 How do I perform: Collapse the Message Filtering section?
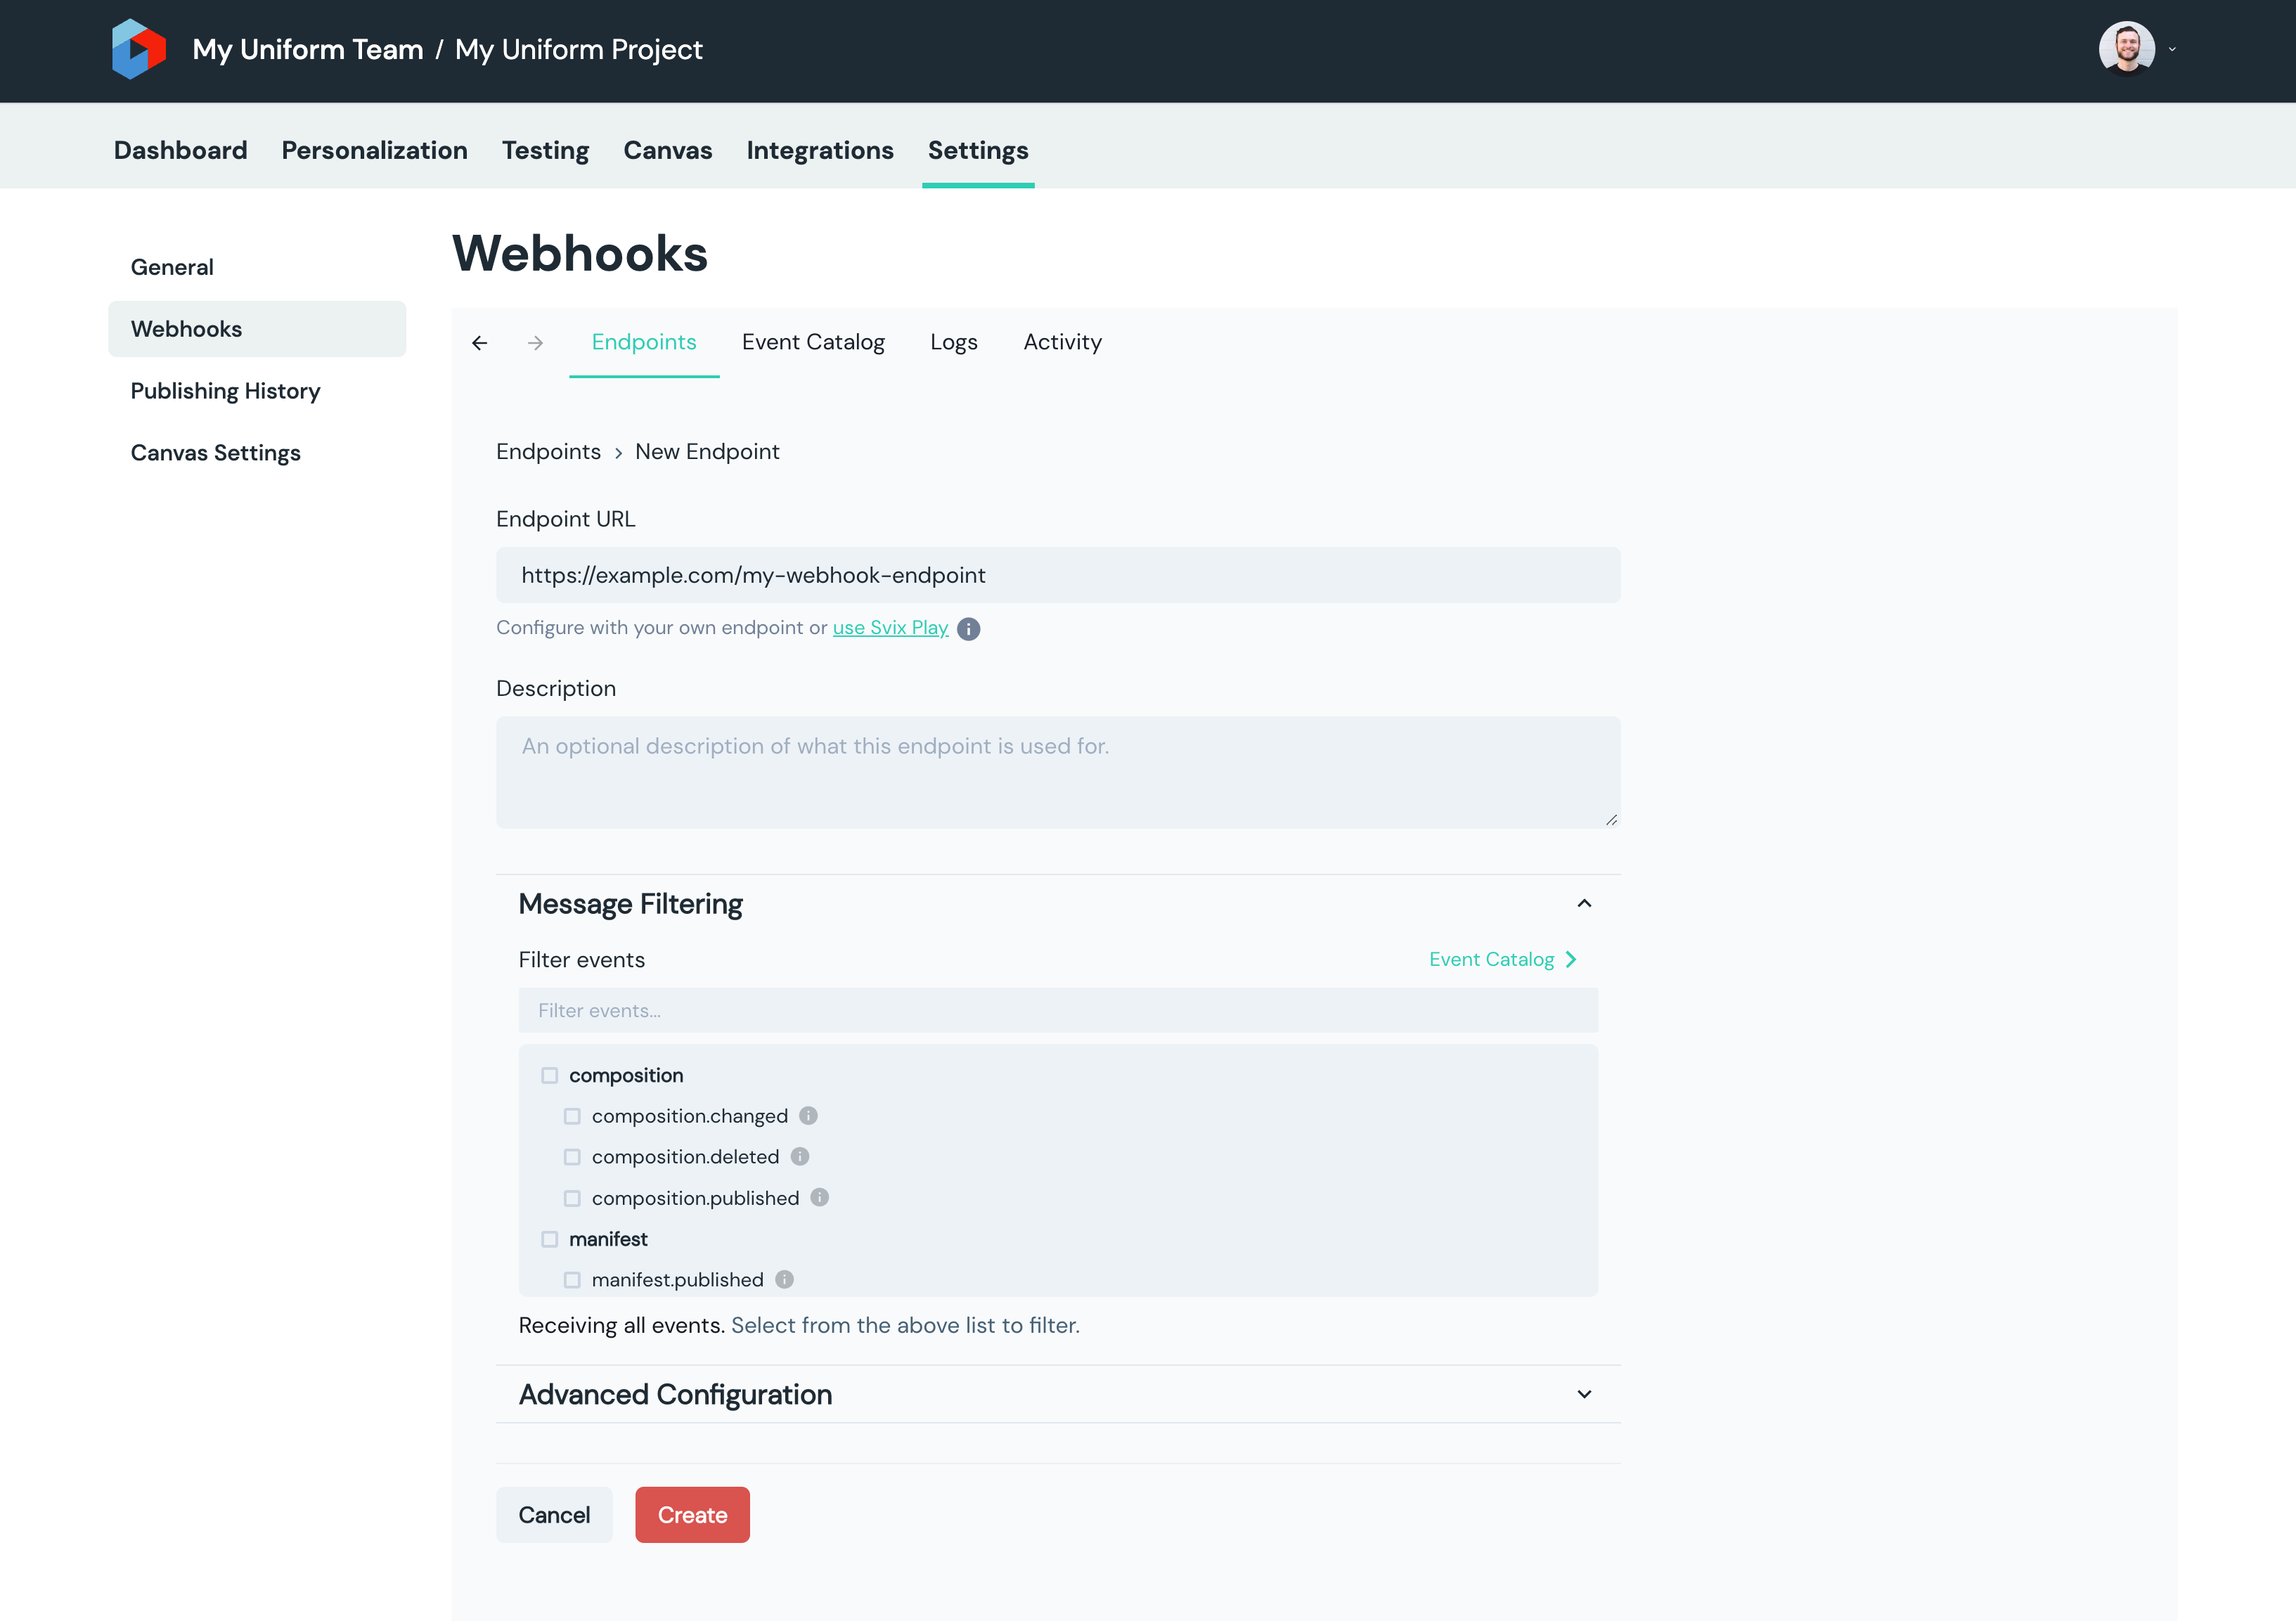1584,904
